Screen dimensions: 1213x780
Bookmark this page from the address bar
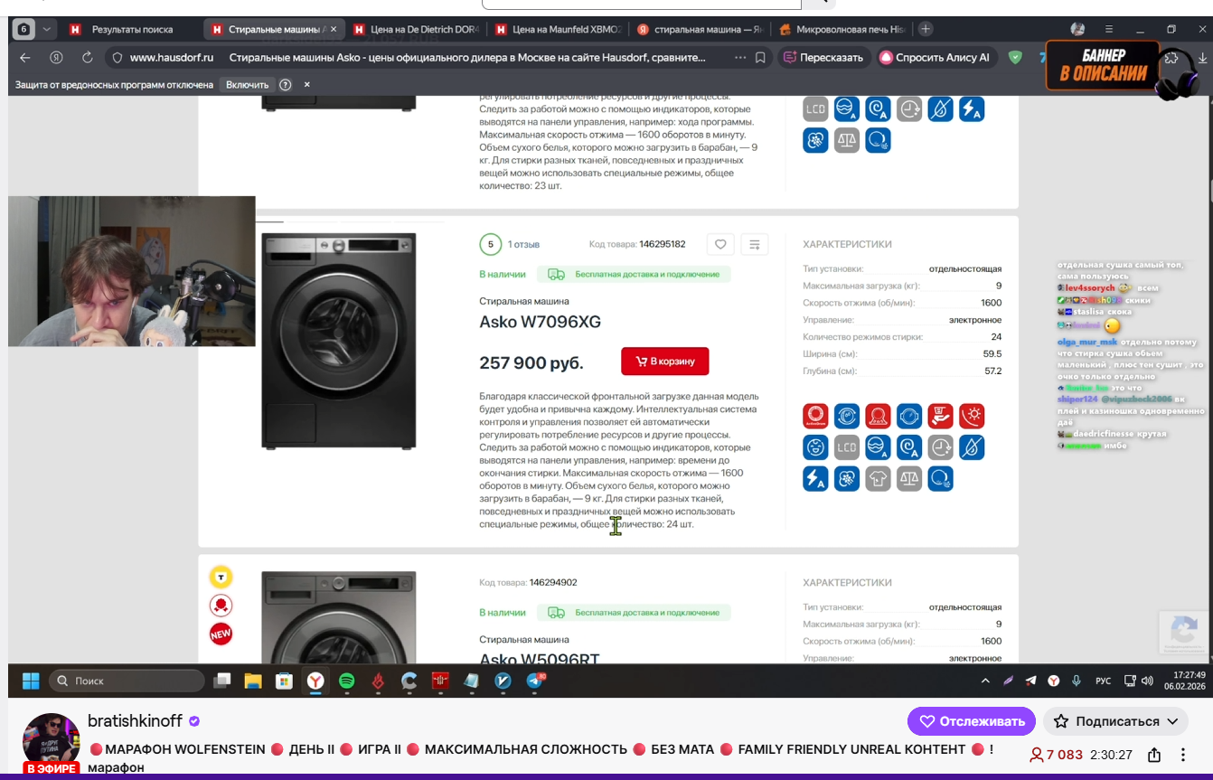(x=761, y=57)
